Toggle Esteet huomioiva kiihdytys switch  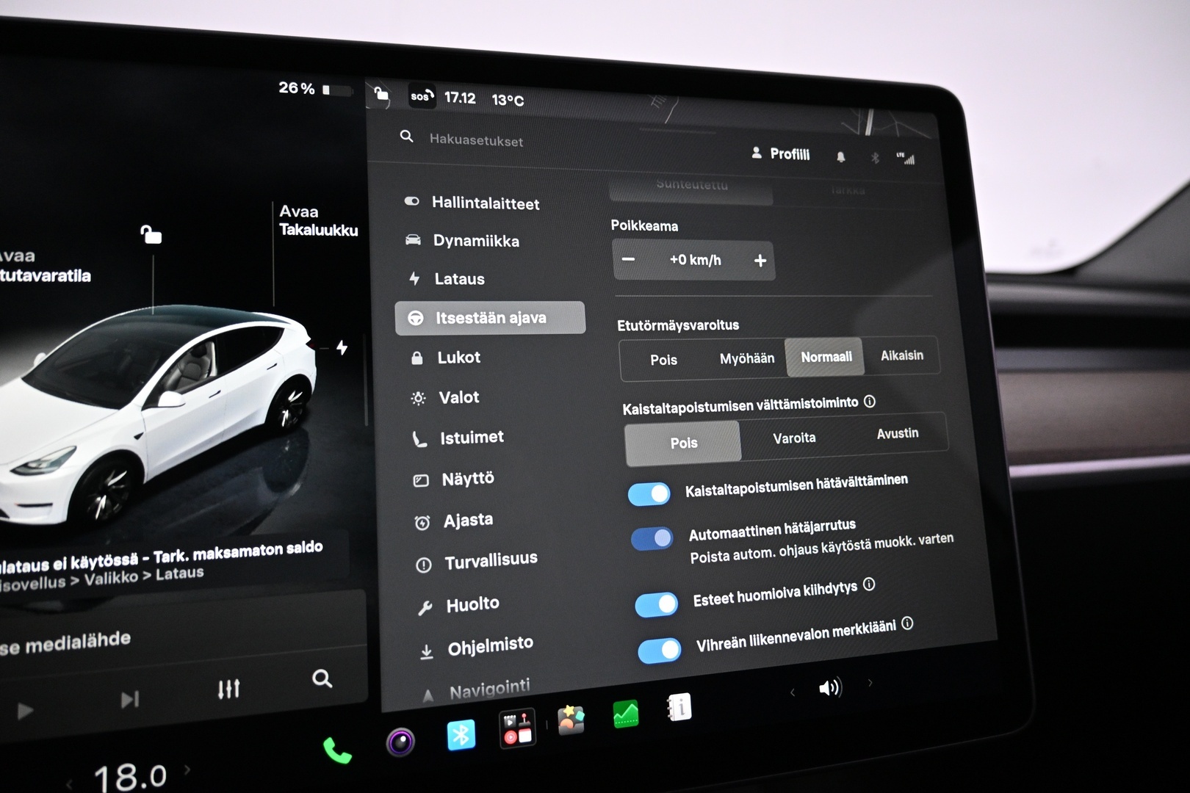(657, 605)
